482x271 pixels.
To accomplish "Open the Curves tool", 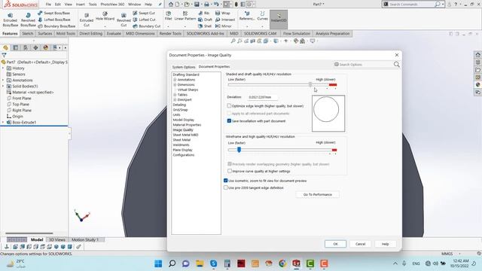I will (x=262, y=16).
